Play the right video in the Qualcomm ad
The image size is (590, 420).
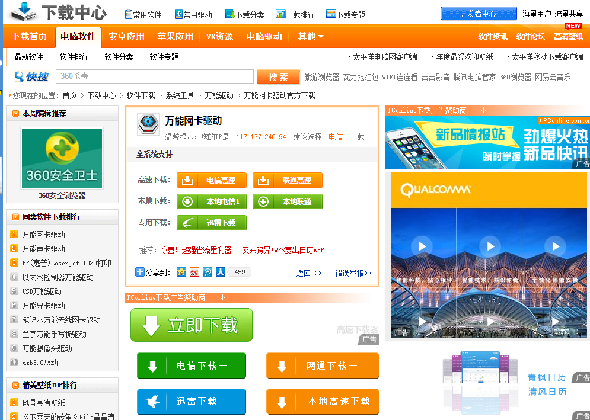(556, 246)
